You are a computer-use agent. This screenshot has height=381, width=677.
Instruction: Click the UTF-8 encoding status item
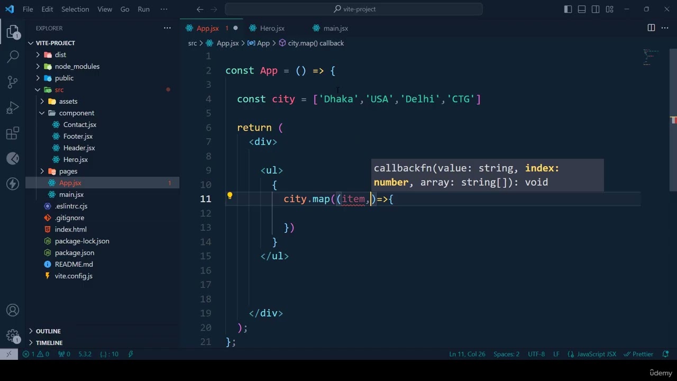536,354
